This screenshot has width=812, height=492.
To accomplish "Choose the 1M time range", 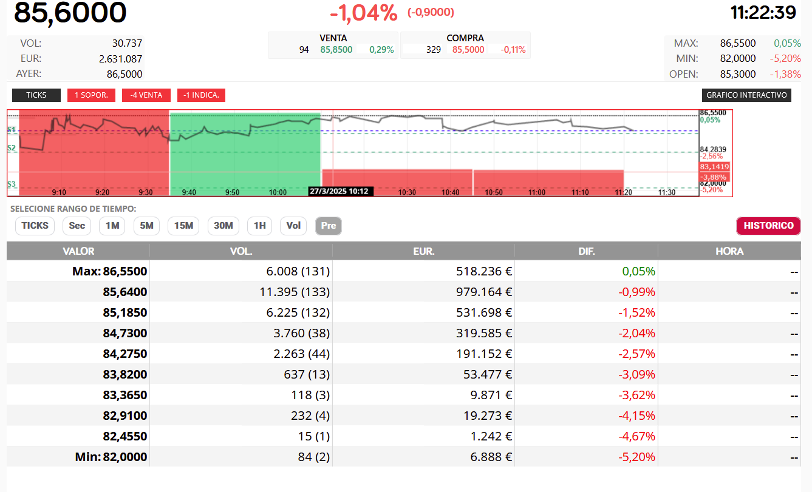I will [112, 226].
